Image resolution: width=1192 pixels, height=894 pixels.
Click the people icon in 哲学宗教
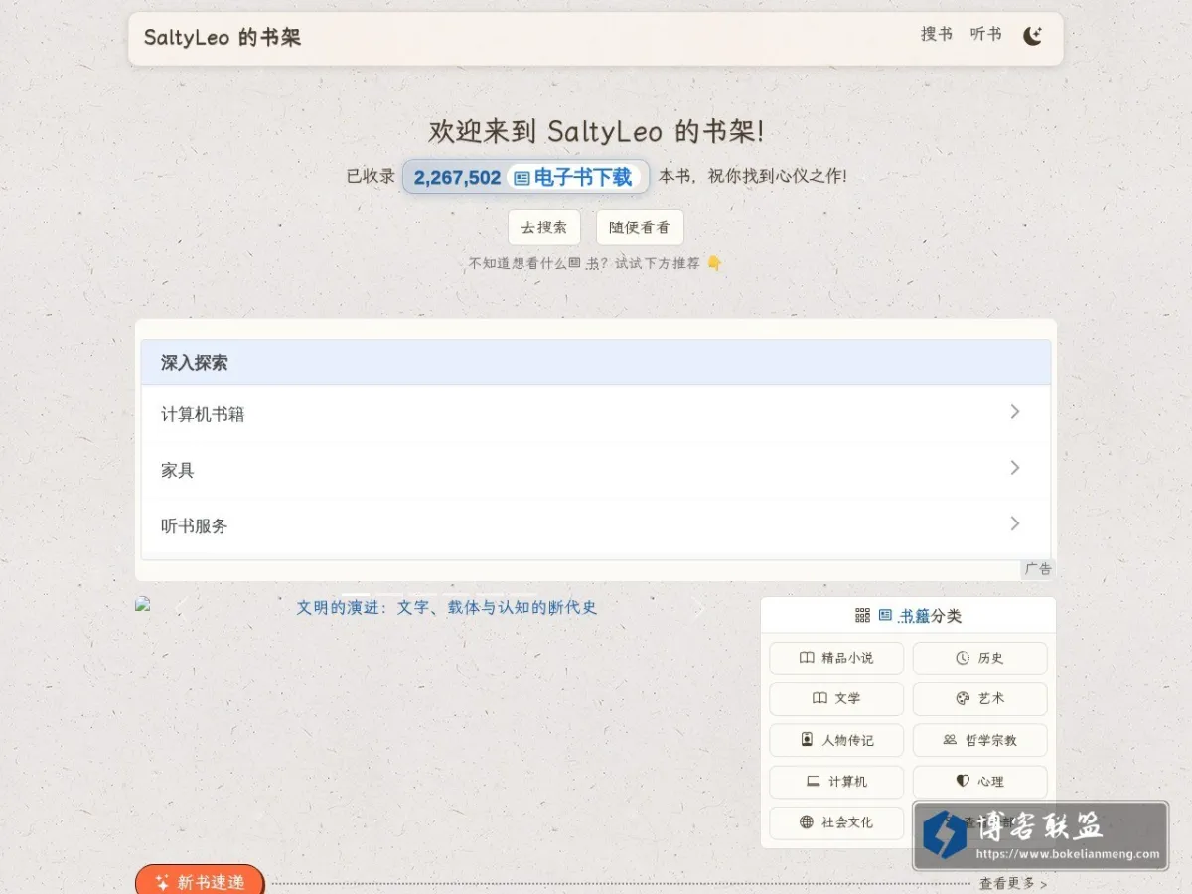949,740
